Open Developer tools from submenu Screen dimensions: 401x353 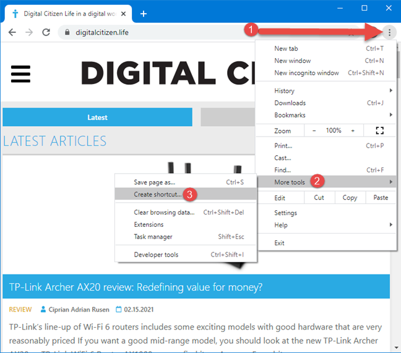point(186,255)
